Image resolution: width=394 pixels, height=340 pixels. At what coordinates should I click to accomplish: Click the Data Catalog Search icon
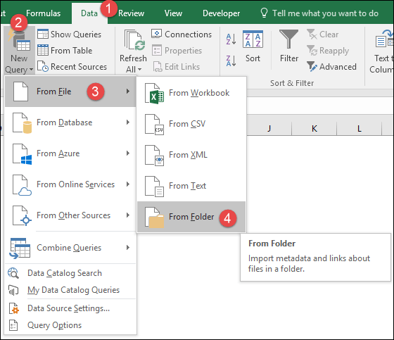(13, 273)
